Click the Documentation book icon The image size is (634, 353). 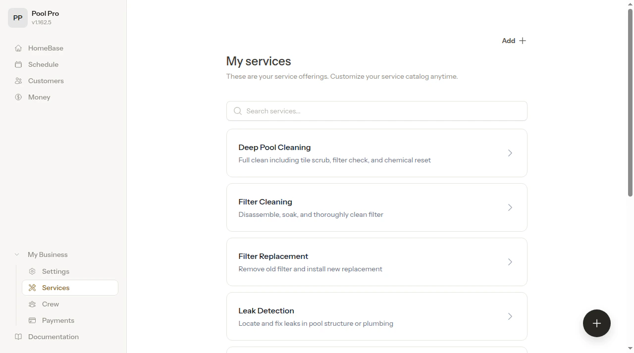18,337
